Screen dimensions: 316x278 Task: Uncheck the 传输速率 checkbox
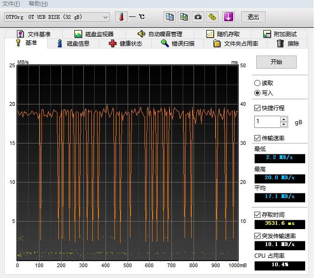257,138
